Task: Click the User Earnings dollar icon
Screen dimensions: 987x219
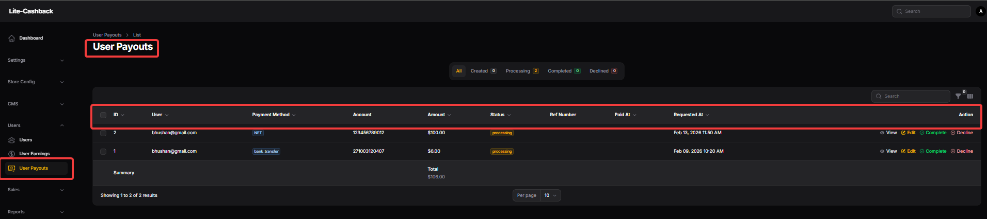Action: click(x=11, y=154)
